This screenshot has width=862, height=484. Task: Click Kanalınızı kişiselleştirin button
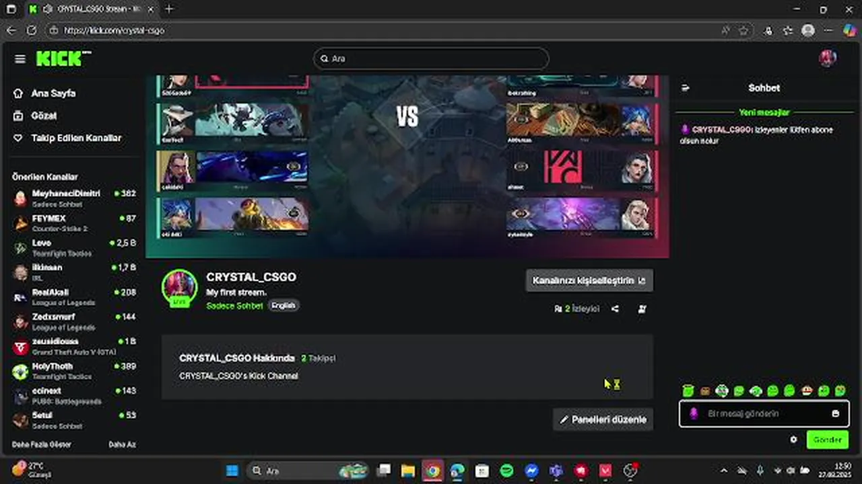pyautogui.click(x=589, y=280)
